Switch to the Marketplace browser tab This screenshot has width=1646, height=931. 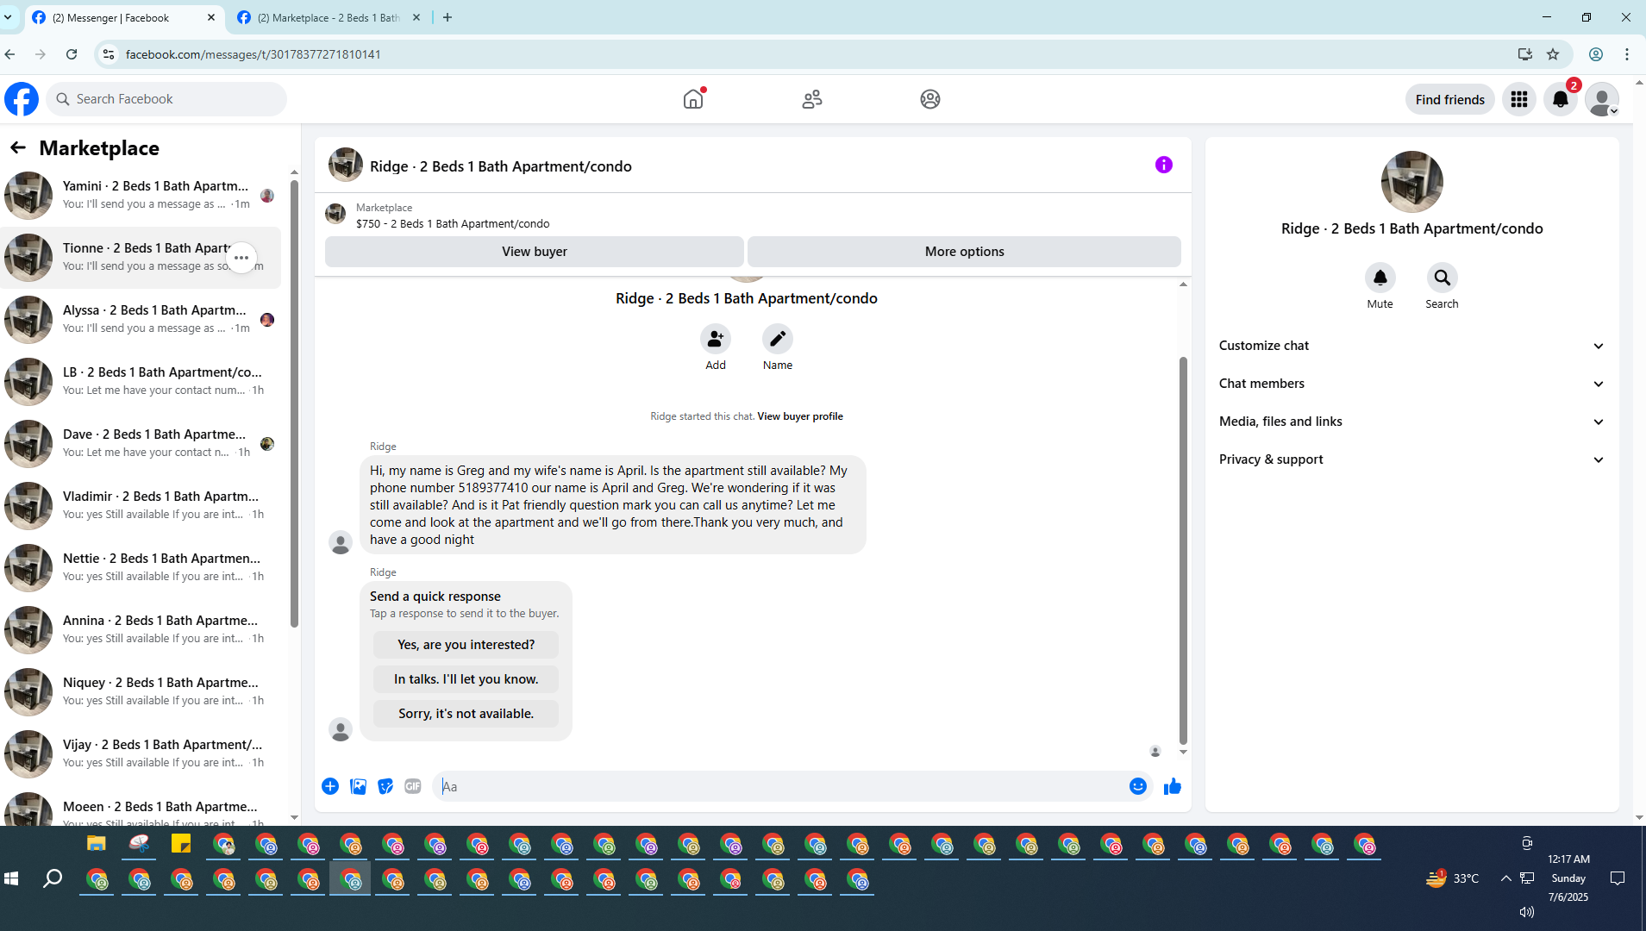(x=329, y=17)
